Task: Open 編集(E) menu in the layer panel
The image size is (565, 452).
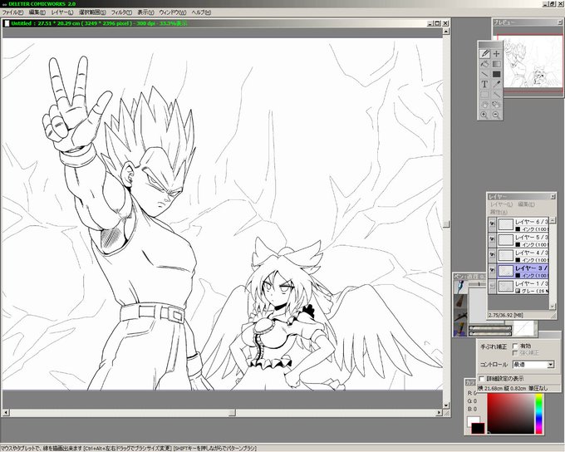Action: tap(526, 204)
